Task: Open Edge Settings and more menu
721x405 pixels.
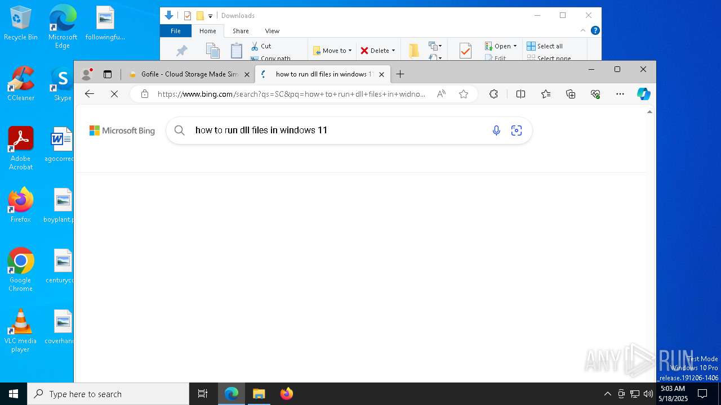Action: point(620,94)
